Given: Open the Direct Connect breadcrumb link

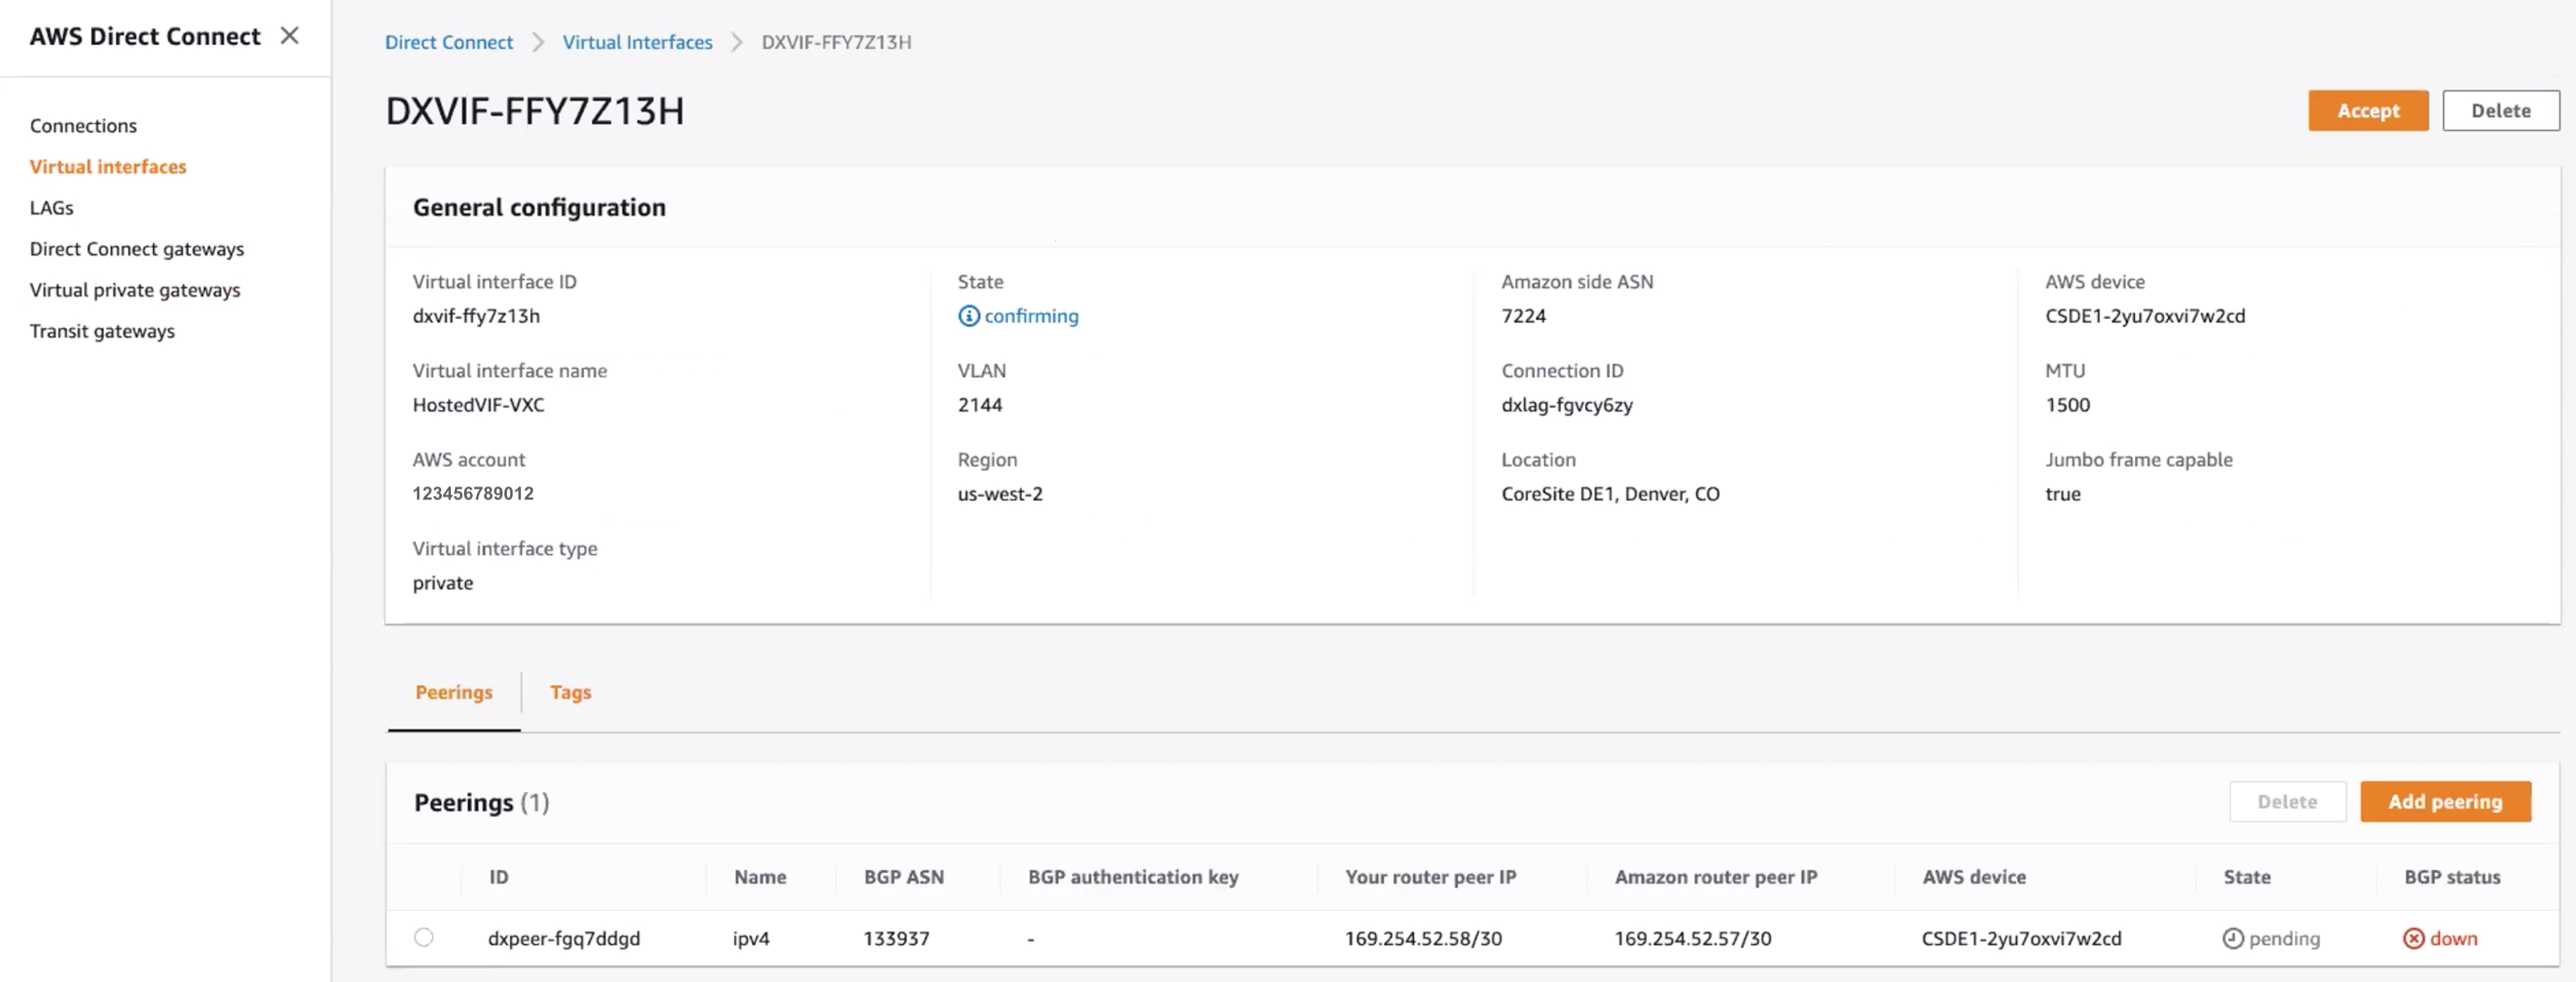Looking at the screenshot, I should point(448,42).
